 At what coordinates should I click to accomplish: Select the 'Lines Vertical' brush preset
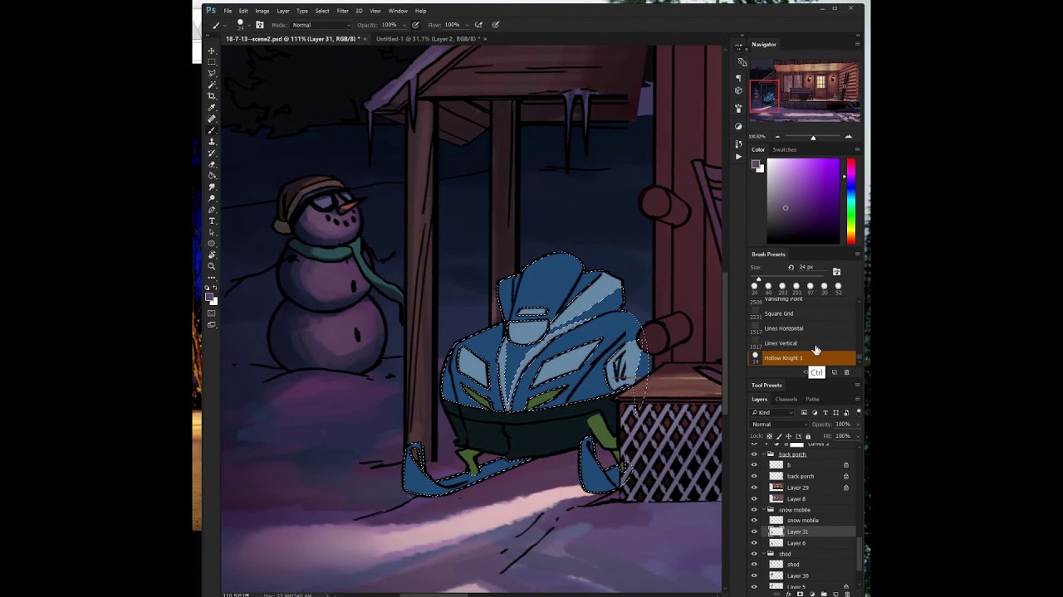coord(781,343)
